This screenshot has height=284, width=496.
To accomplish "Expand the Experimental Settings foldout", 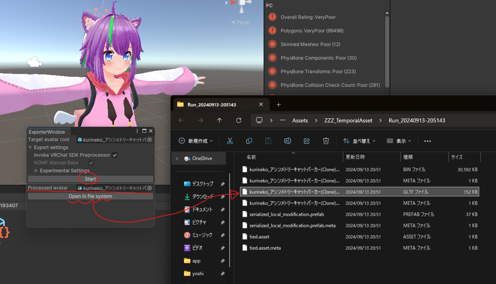I will 36,171.
